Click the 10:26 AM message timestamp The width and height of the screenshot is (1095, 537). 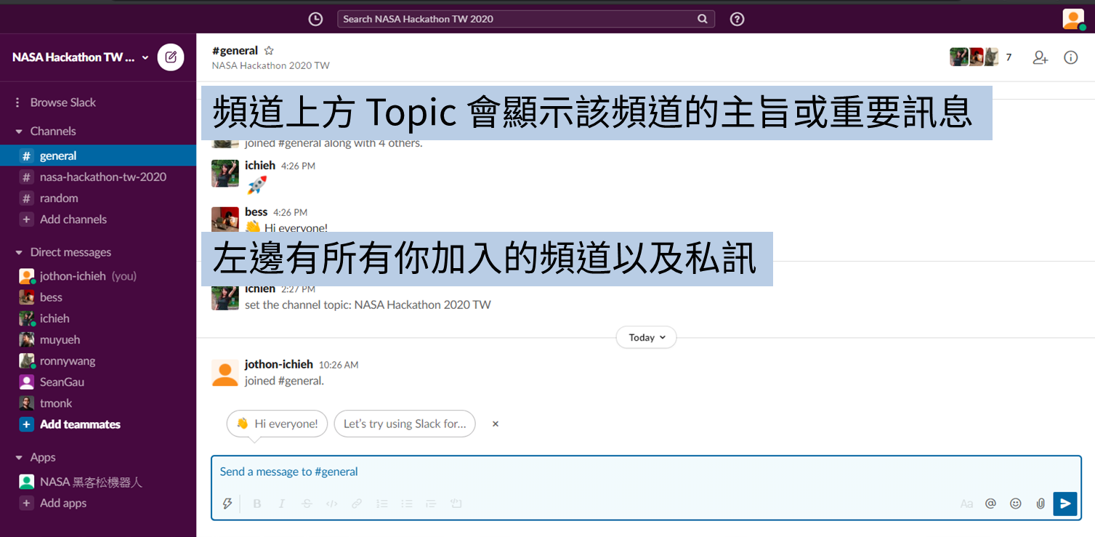[339, 365]
